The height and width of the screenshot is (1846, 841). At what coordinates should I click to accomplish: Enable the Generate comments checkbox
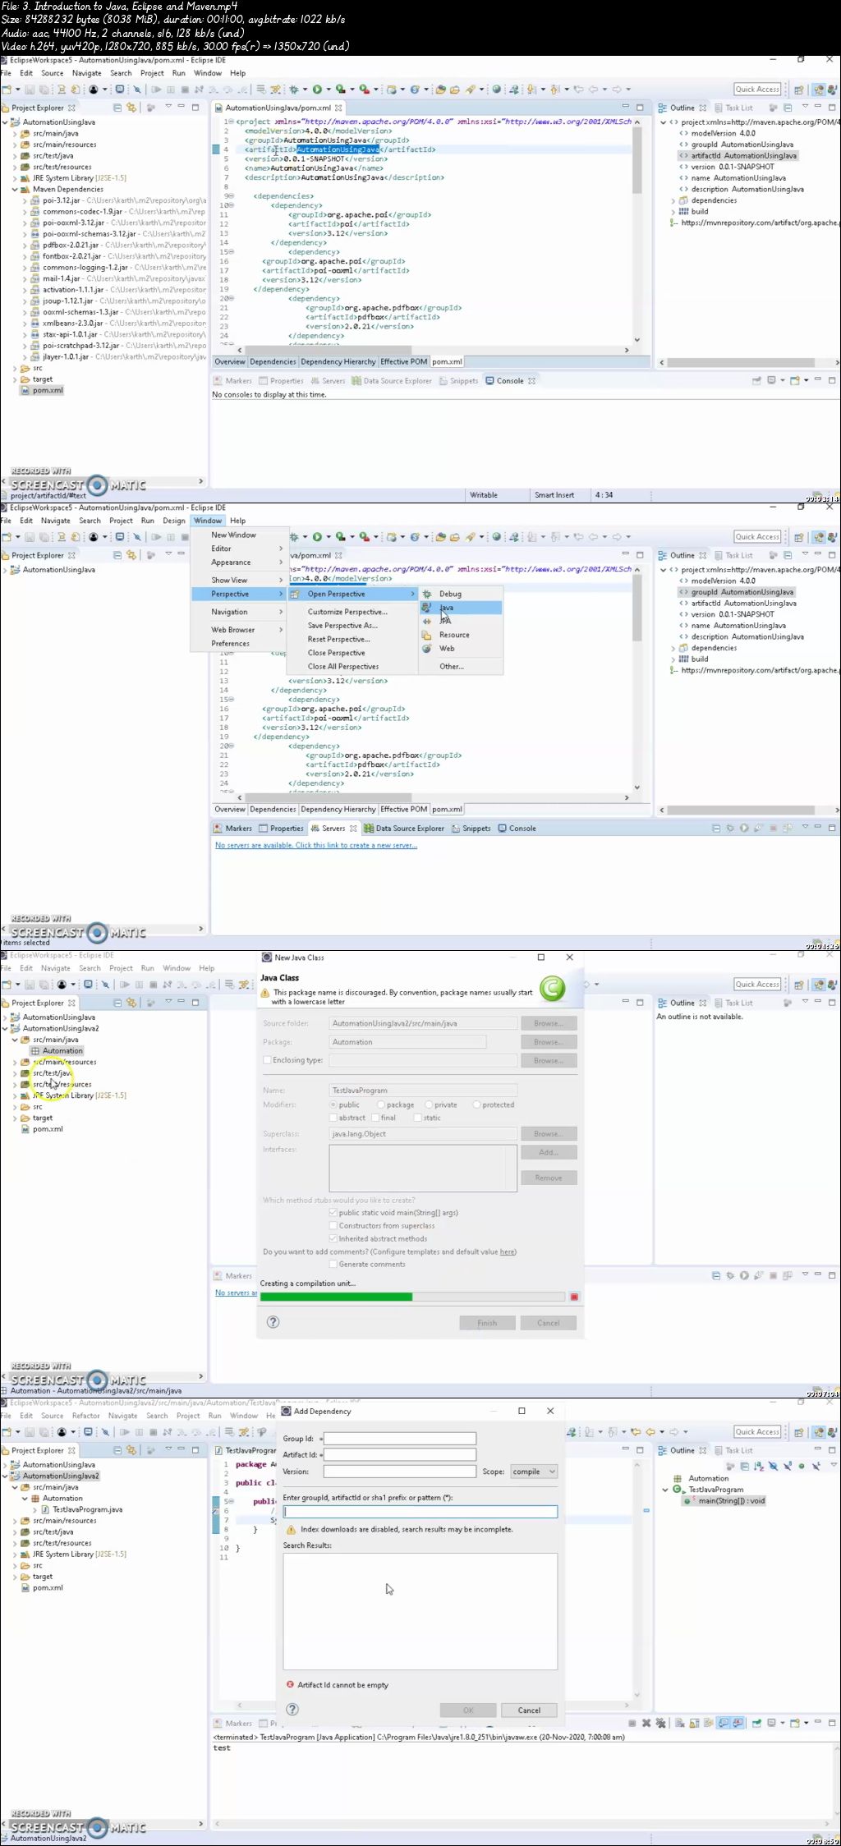[333, 1264]
